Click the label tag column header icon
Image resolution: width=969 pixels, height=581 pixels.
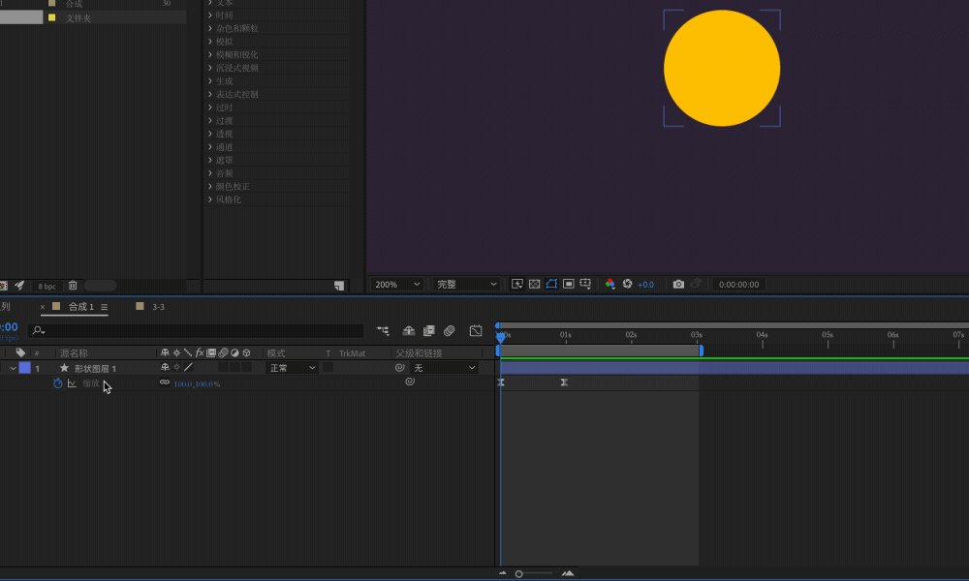coord(20,352)
